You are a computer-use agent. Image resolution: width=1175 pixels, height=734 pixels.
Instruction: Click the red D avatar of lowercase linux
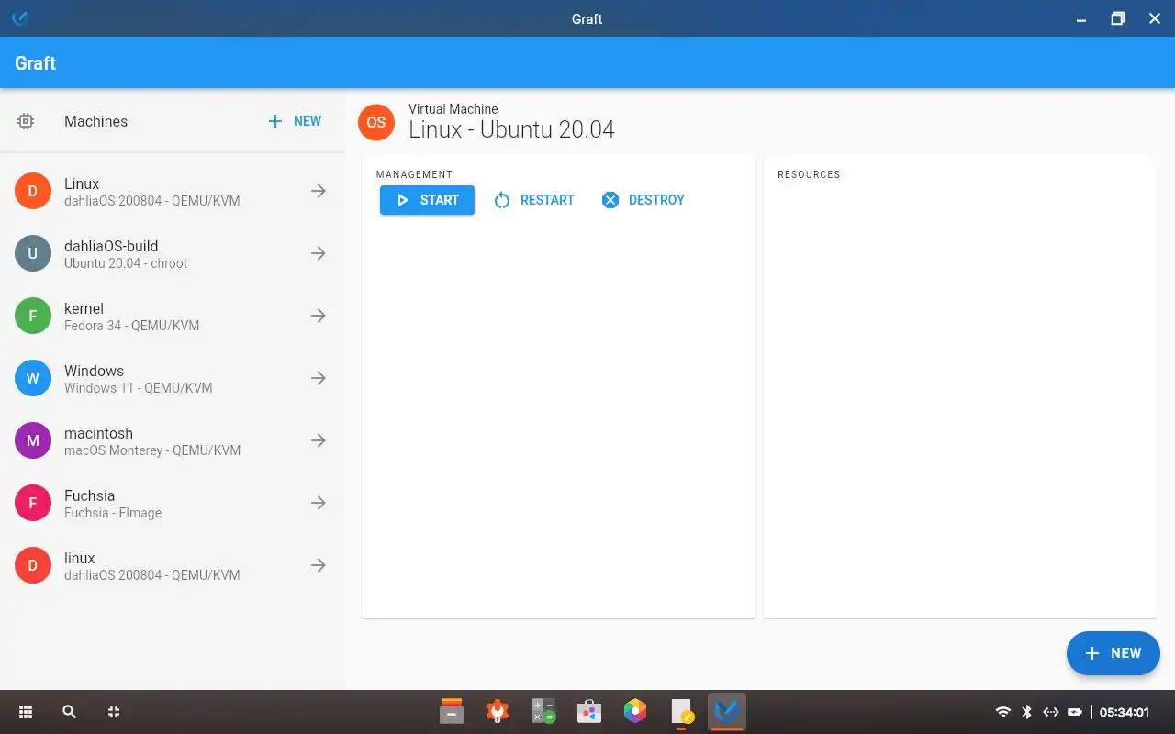[x=33, y=565]
